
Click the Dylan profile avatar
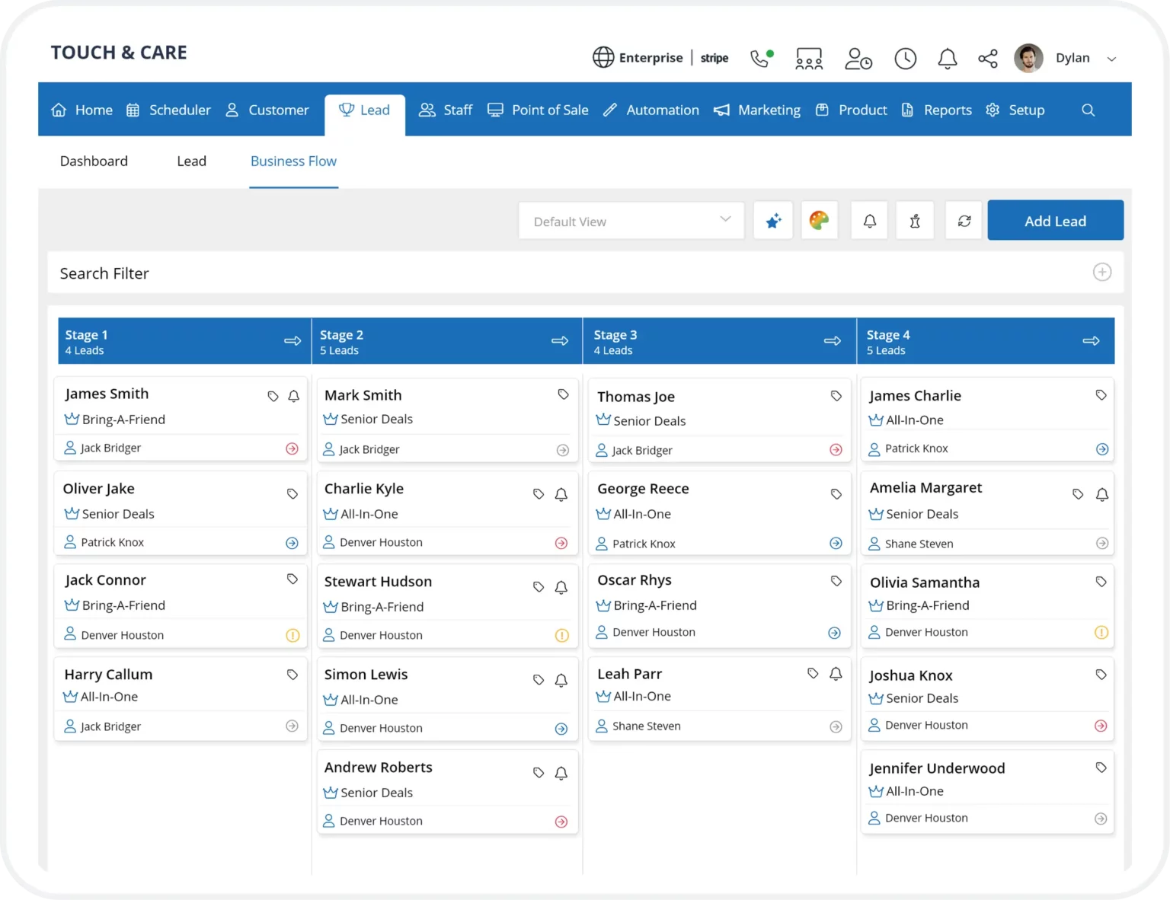(1028, 59)
